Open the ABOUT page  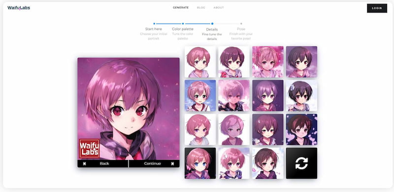(219, 8)
